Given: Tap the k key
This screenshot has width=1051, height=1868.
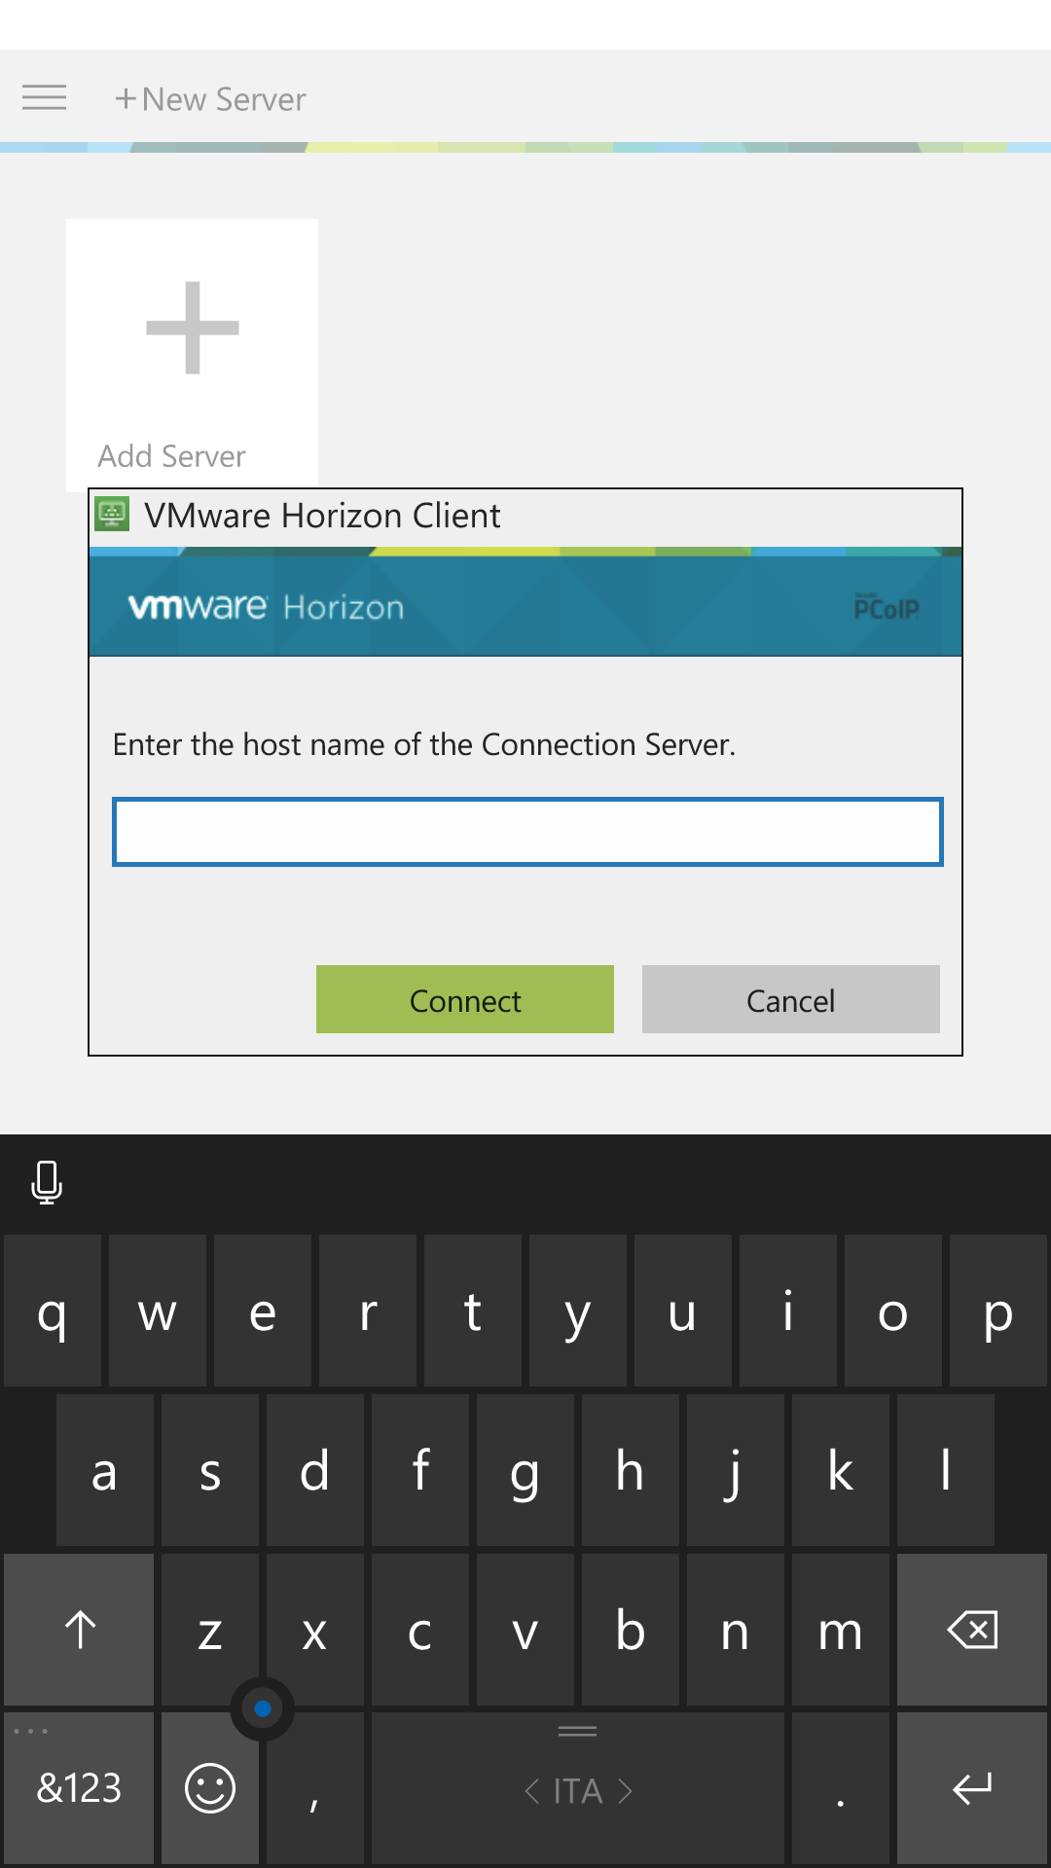Looking at the screenshot, I should pos(841,1470).
